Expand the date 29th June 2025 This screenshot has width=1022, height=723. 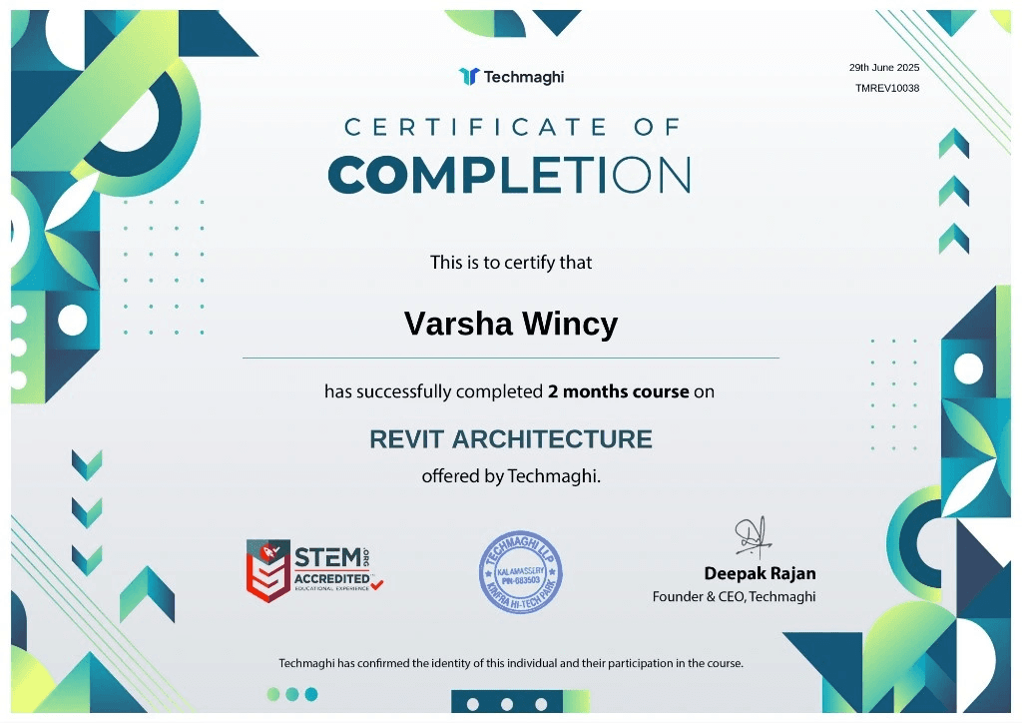(x=884, y=68)
